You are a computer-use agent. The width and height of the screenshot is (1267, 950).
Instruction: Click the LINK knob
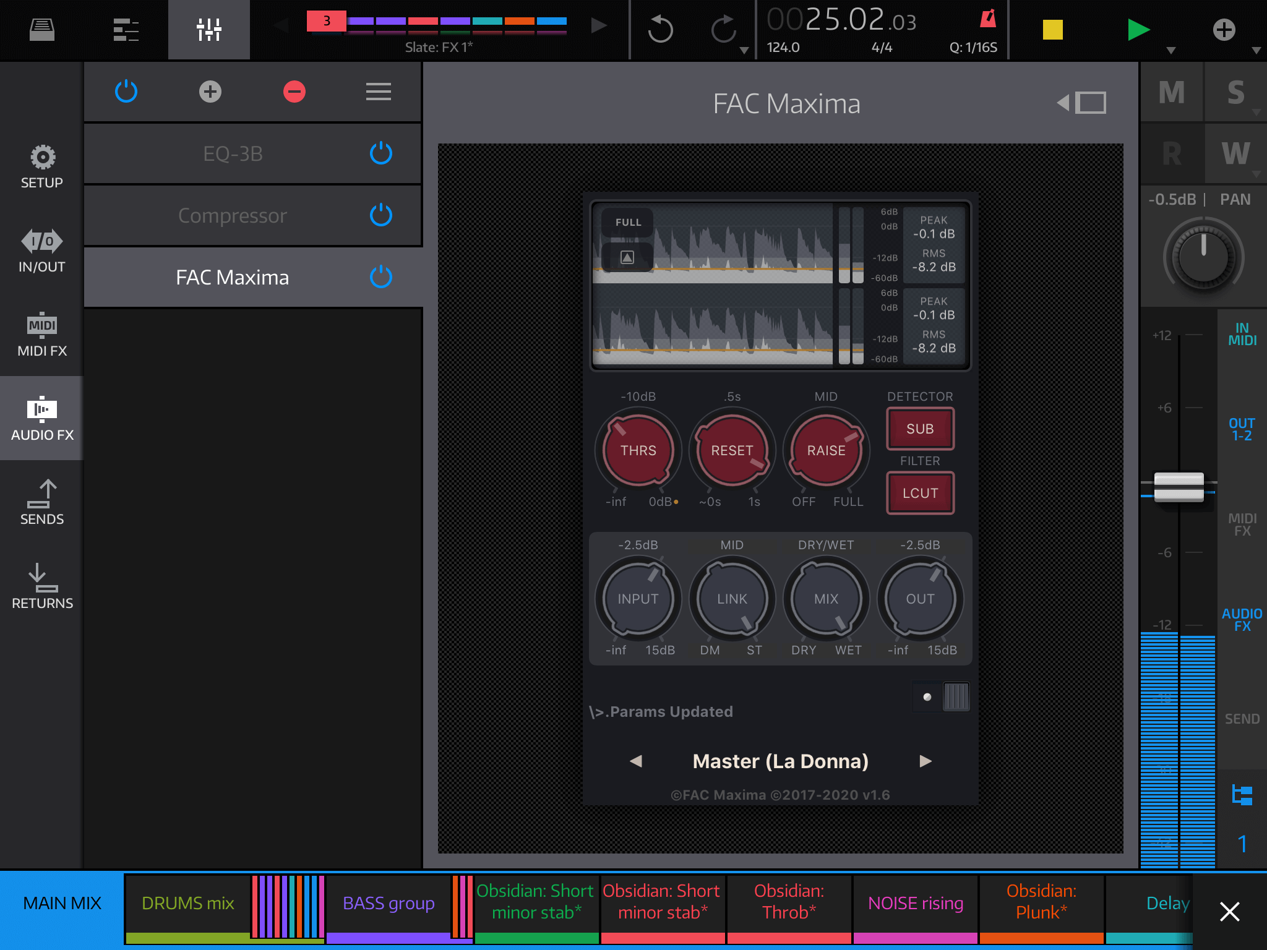point(732,599)
